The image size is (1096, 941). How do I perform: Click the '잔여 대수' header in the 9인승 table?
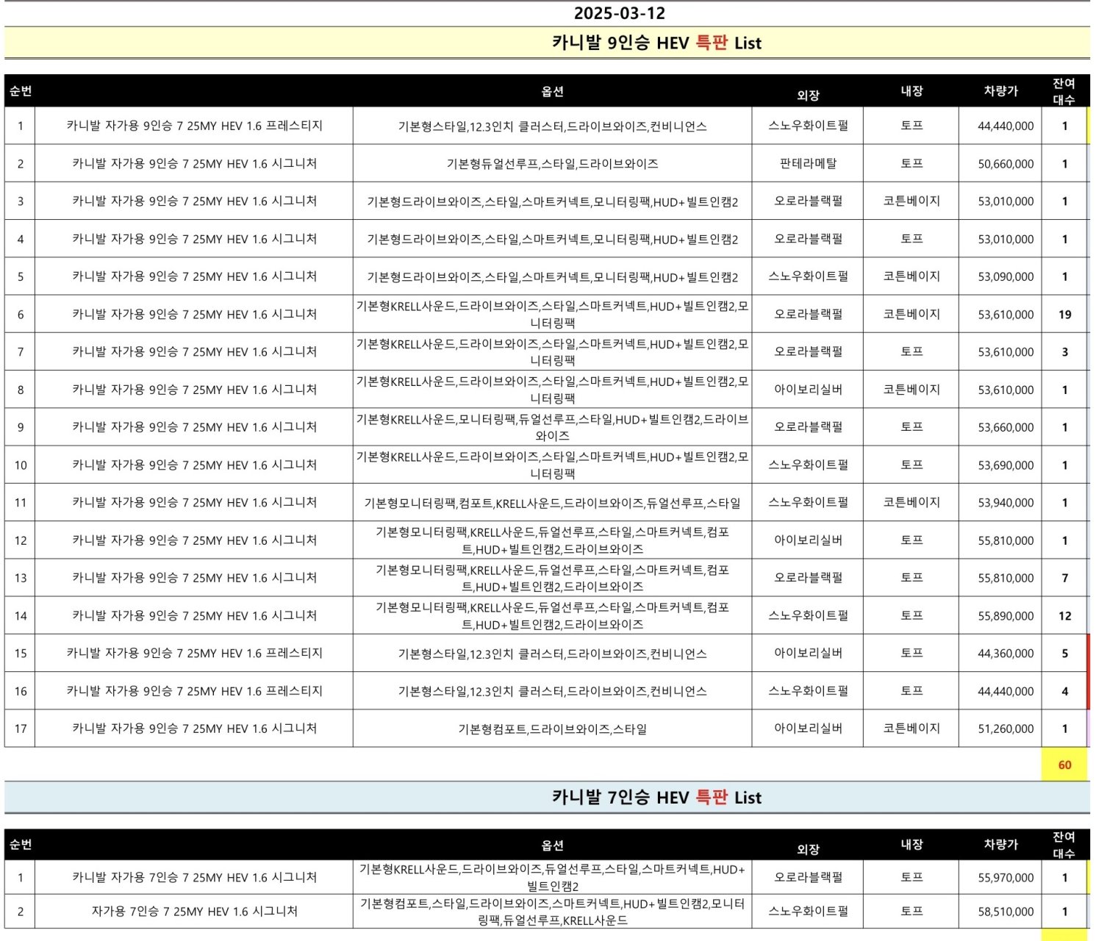1064,91
